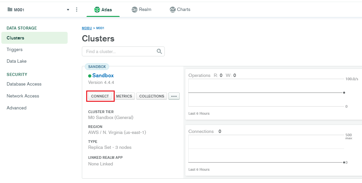Follow the MDBU breadcrumb link
The height and width of the screenshot is (183, 362).
tap(87, 28)
